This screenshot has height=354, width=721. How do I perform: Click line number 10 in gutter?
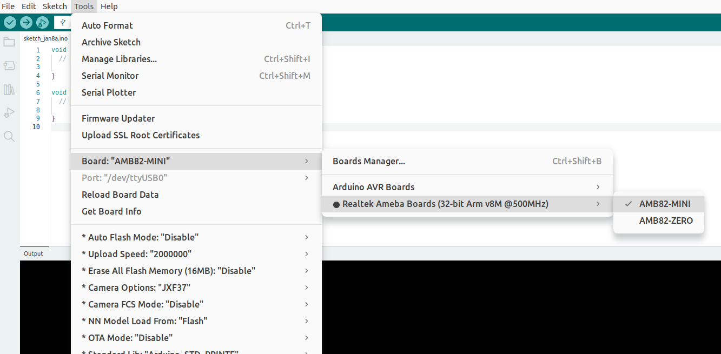(36, 127)
